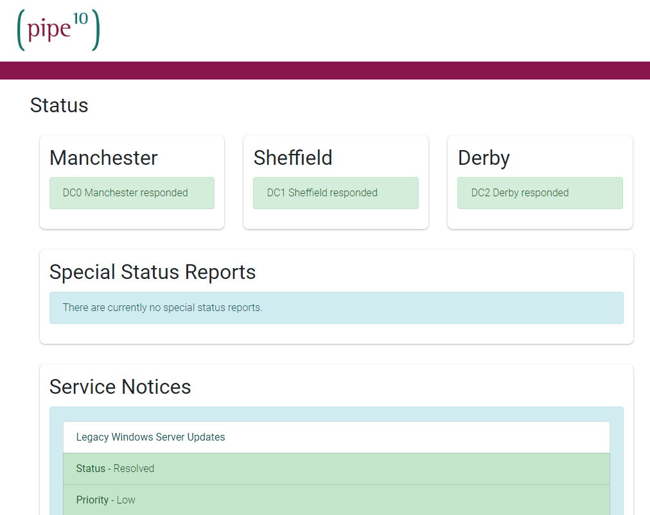Click the Special Status Reports heading
650x515 pixels.
point(153,272)
